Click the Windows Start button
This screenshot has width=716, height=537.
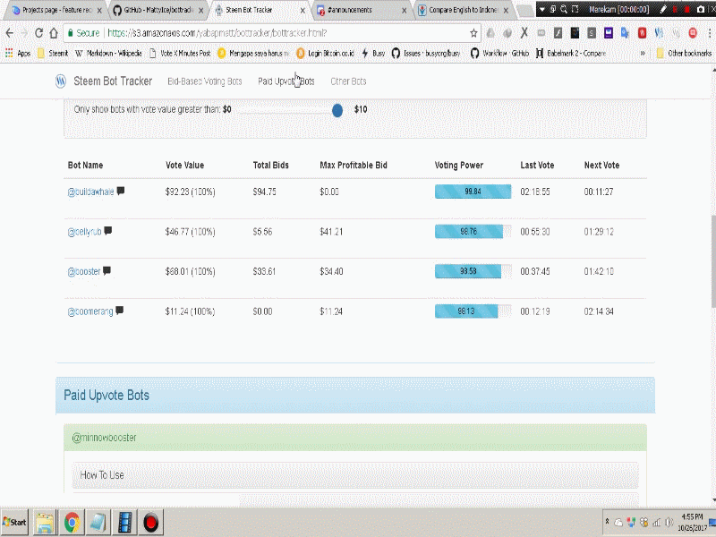click(14, 523)
